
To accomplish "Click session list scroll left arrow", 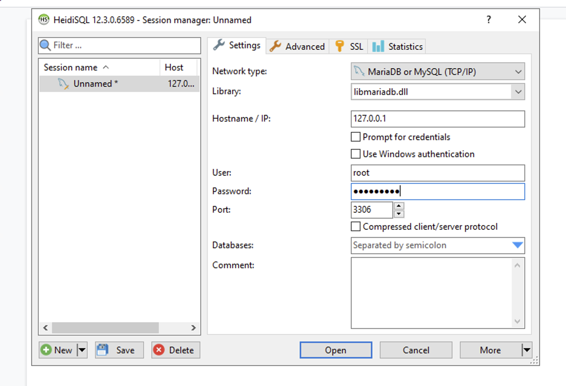I will click(45, 327).
